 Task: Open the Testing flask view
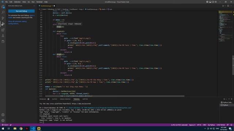(3, 36)
